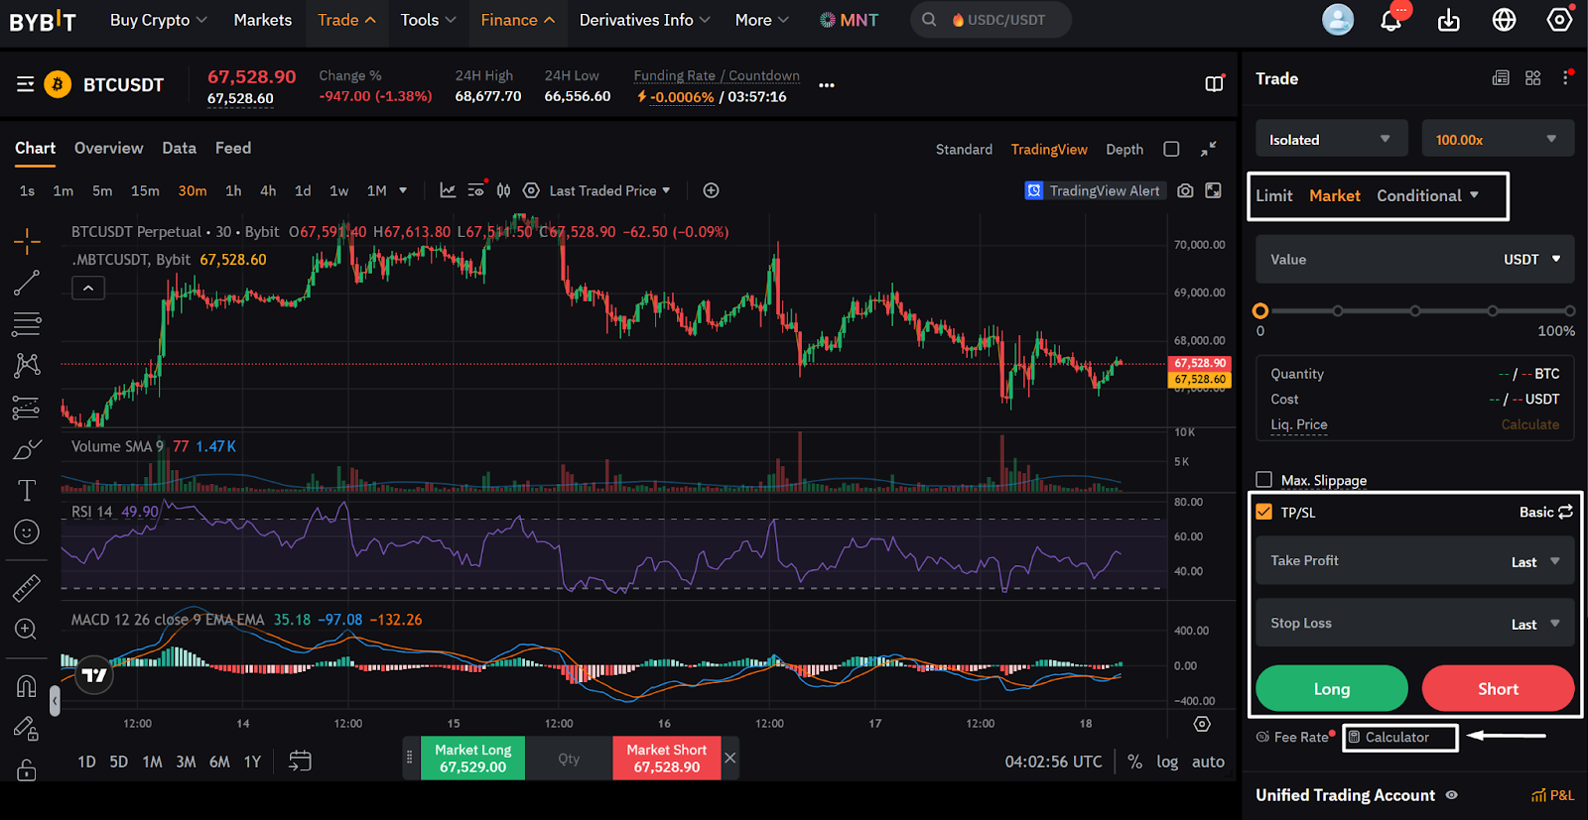The image size is (1588, 820).
Task: Open the chart screenshot camera icon
Action: [x=1185, y=190]
